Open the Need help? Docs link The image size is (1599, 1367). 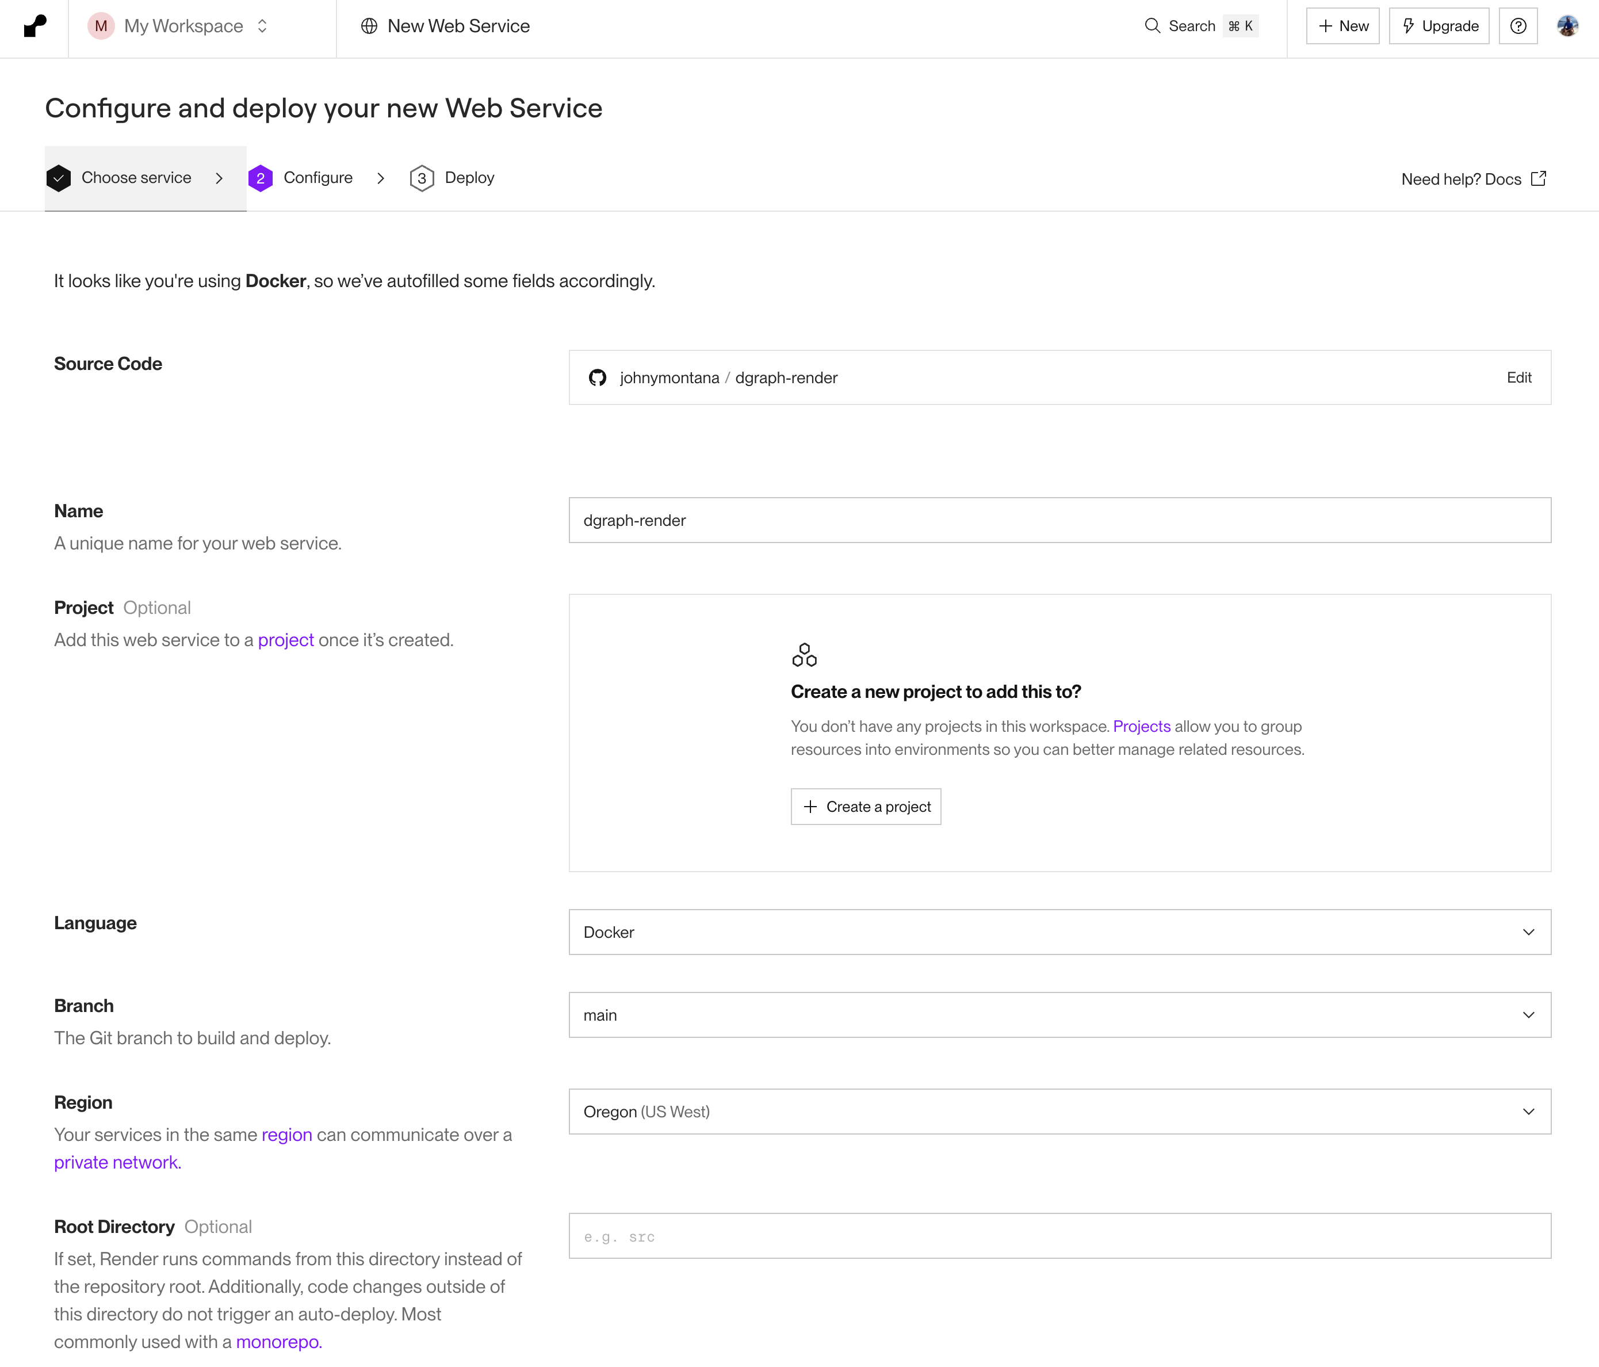pos(1473,179)
